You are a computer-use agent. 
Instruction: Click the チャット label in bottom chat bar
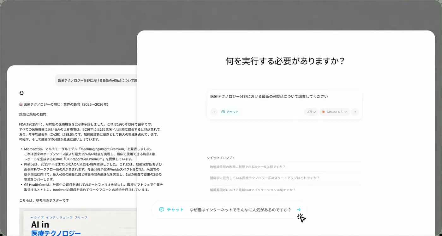click(x=175, y=210)
